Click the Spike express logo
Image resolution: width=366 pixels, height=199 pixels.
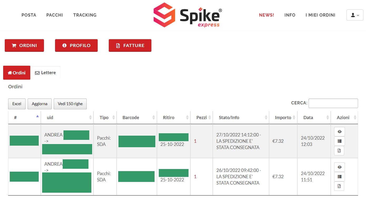pos(188,15)
